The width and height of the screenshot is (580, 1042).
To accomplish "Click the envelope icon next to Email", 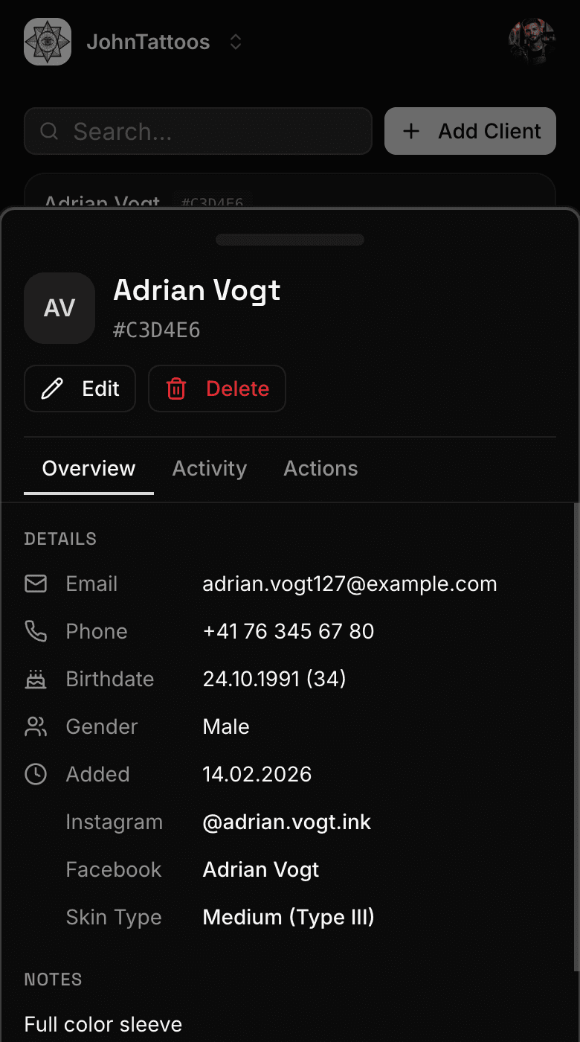I will [36, 584].
